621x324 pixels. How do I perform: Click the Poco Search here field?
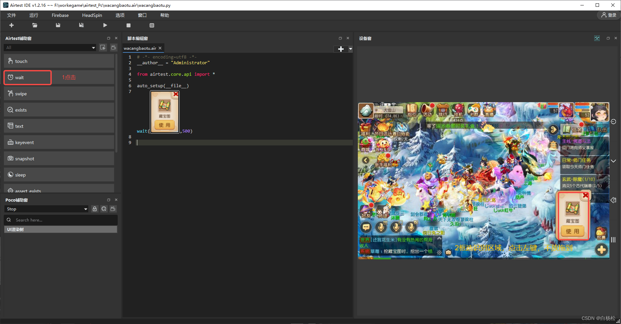(x=61, y=220)
